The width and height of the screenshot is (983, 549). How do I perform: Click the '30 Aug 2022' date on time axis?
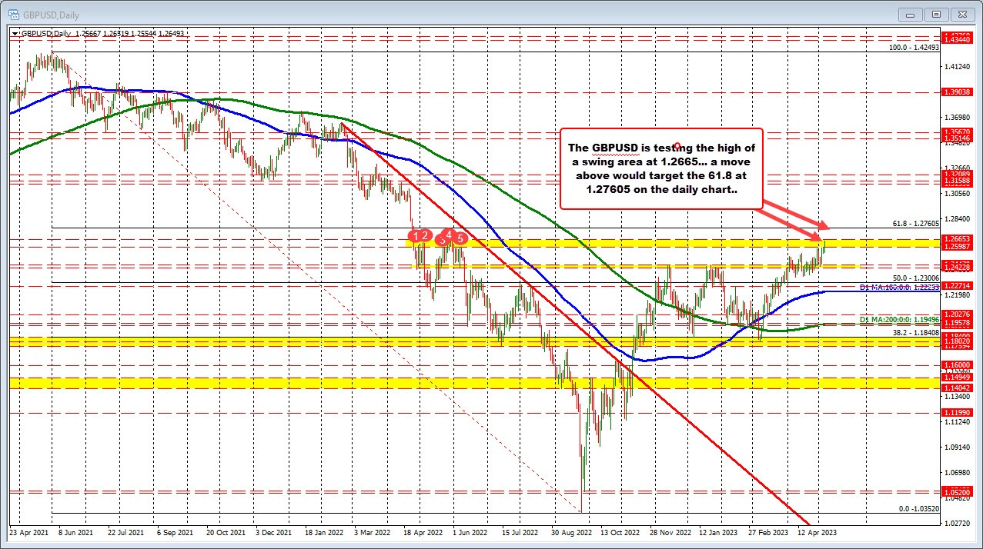pos(572,531)
